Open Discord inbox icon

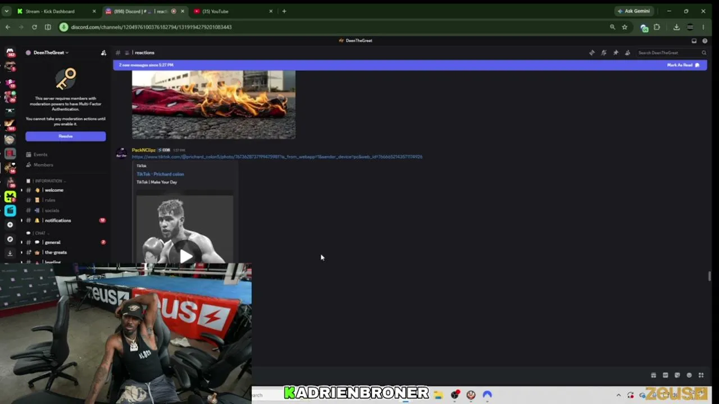[x=694, y=40]
